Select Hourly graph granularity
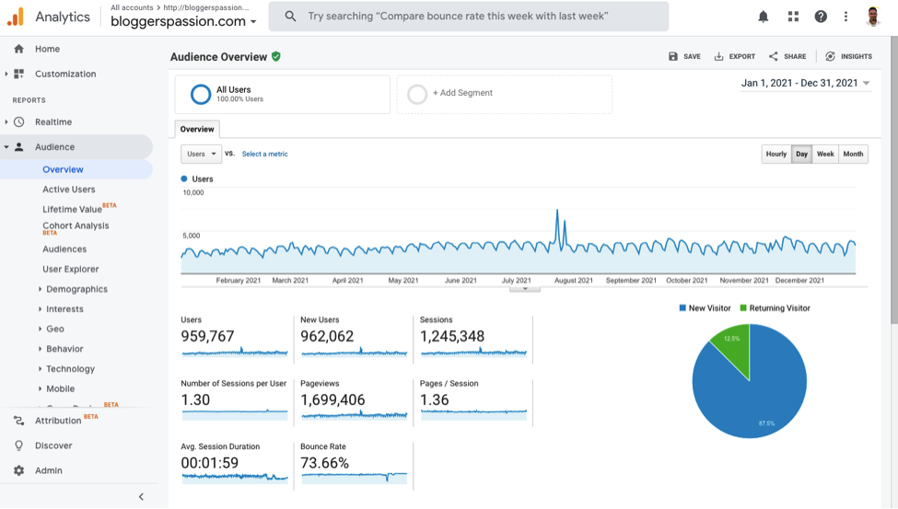Screen dimensions: 898x509 [x=776, y=154]
